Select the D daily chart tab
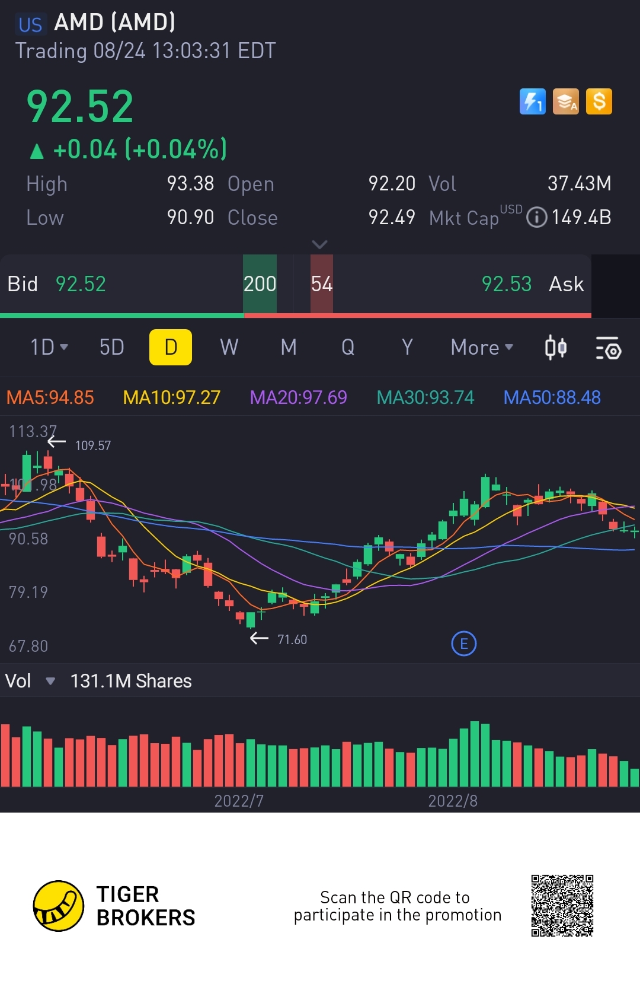This screenshot has height=1000, width=640. coord(171,347)
